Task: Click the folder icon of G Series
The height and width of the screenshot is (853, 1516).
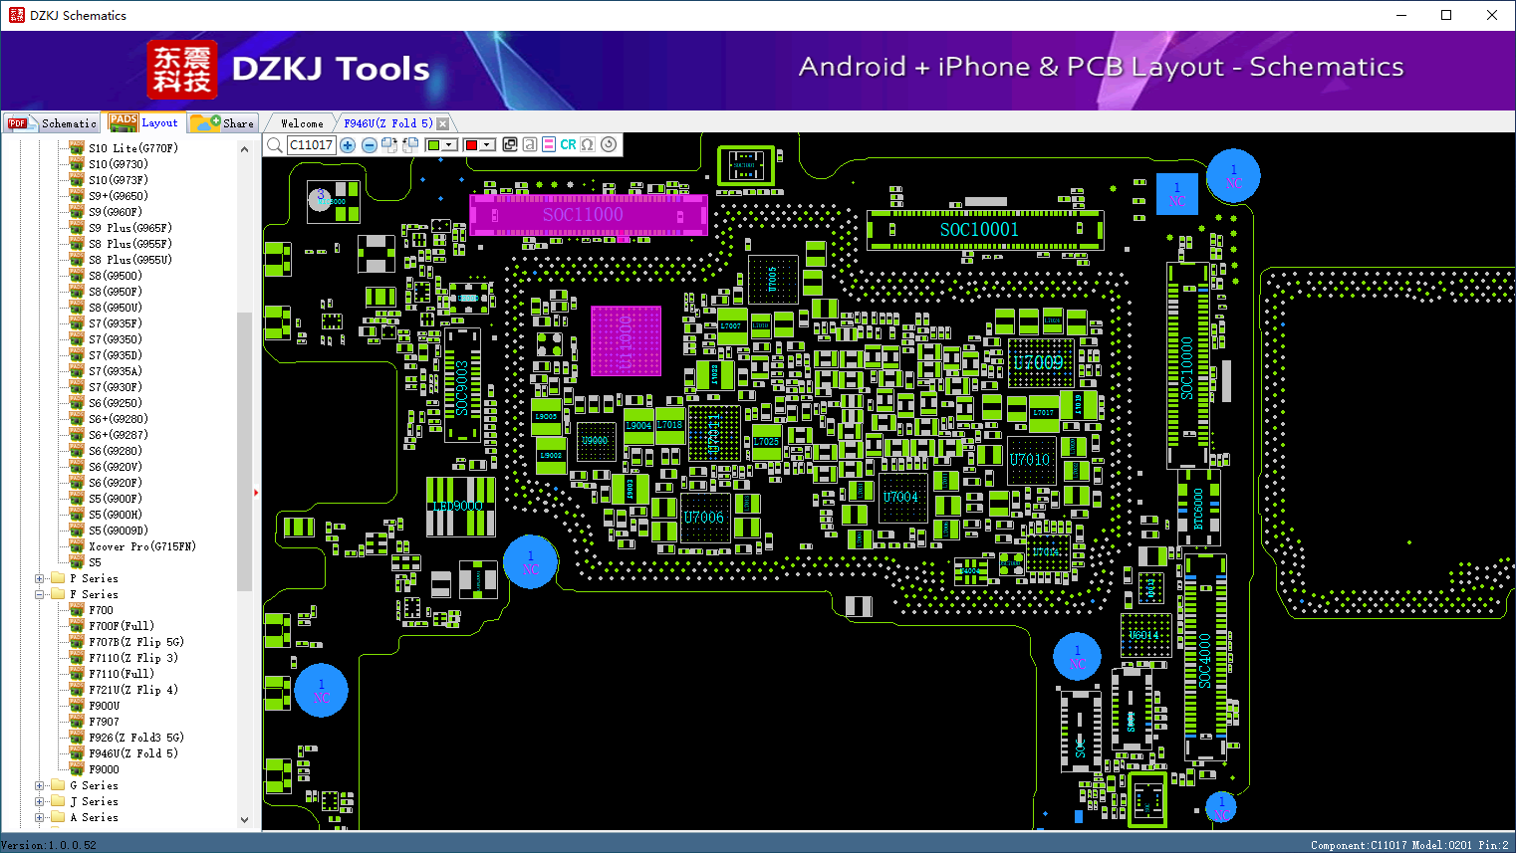Action: click(x=58, y=785)
